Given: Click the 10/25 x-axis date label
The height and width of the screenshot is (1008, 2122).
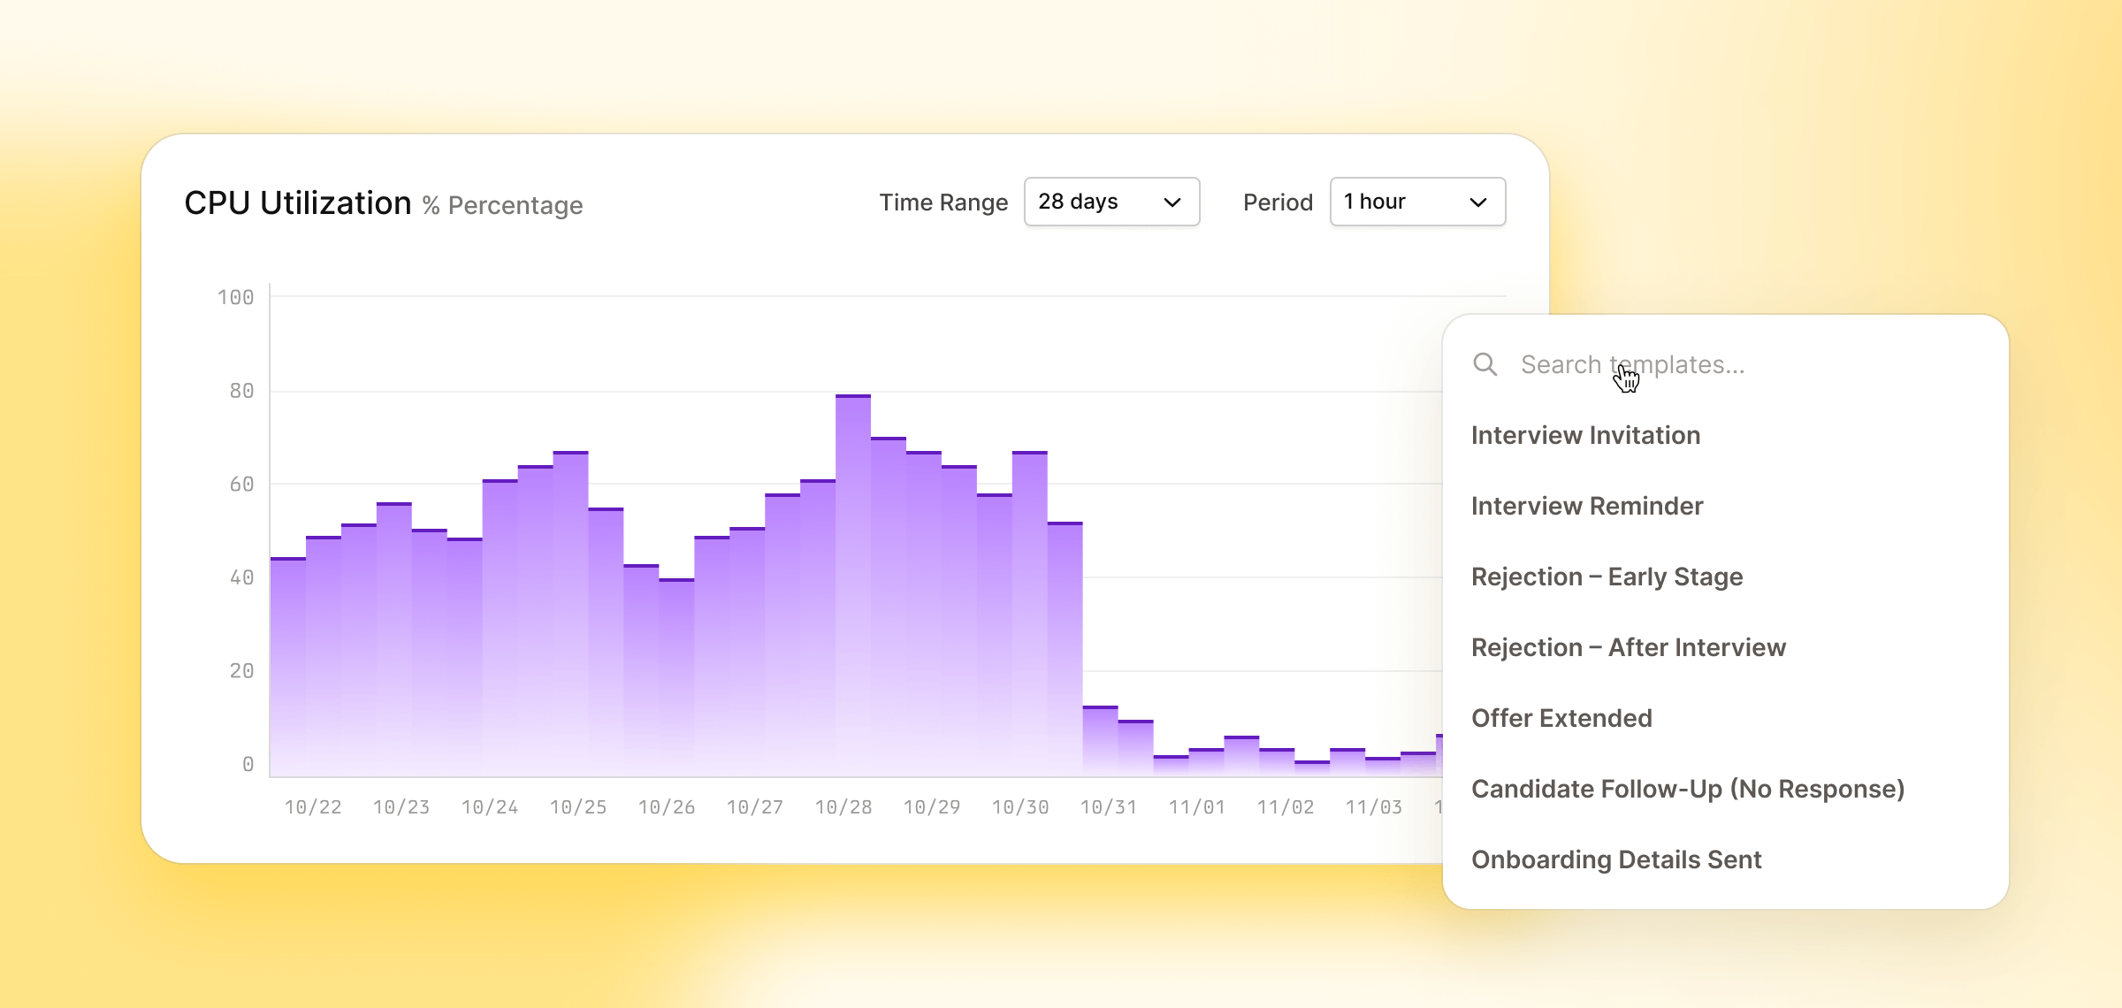Looking at the screenshot, I should click(x=578, y=807).
